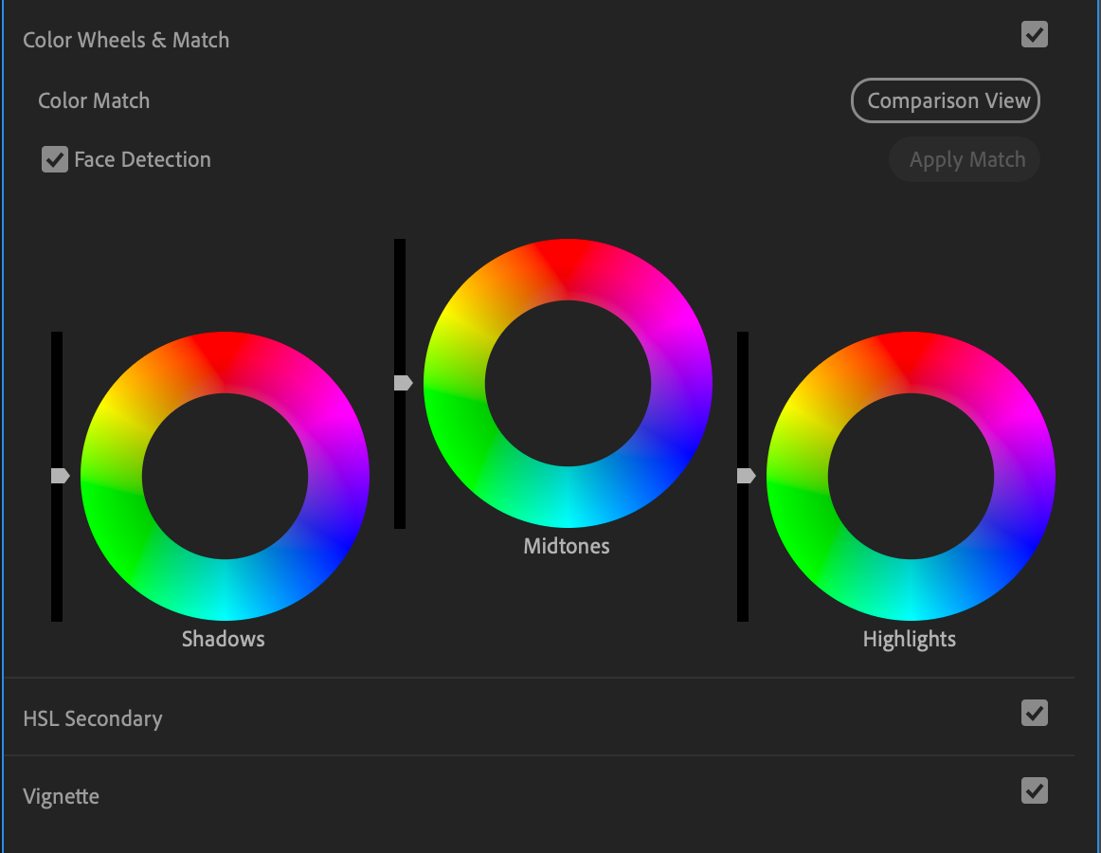Click the Midtones label
This screenshot has width=1101, height=853.
click(x=566, y=545)
